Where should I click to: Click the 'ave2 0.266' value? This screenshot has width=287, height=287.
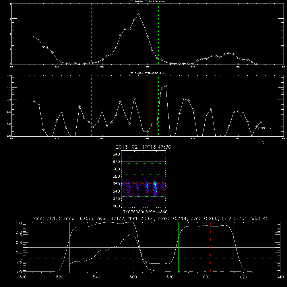coord(204,218)
